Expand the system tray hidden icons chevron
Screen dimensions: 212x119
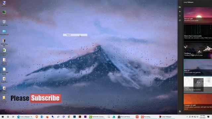(x=187, y=117)
